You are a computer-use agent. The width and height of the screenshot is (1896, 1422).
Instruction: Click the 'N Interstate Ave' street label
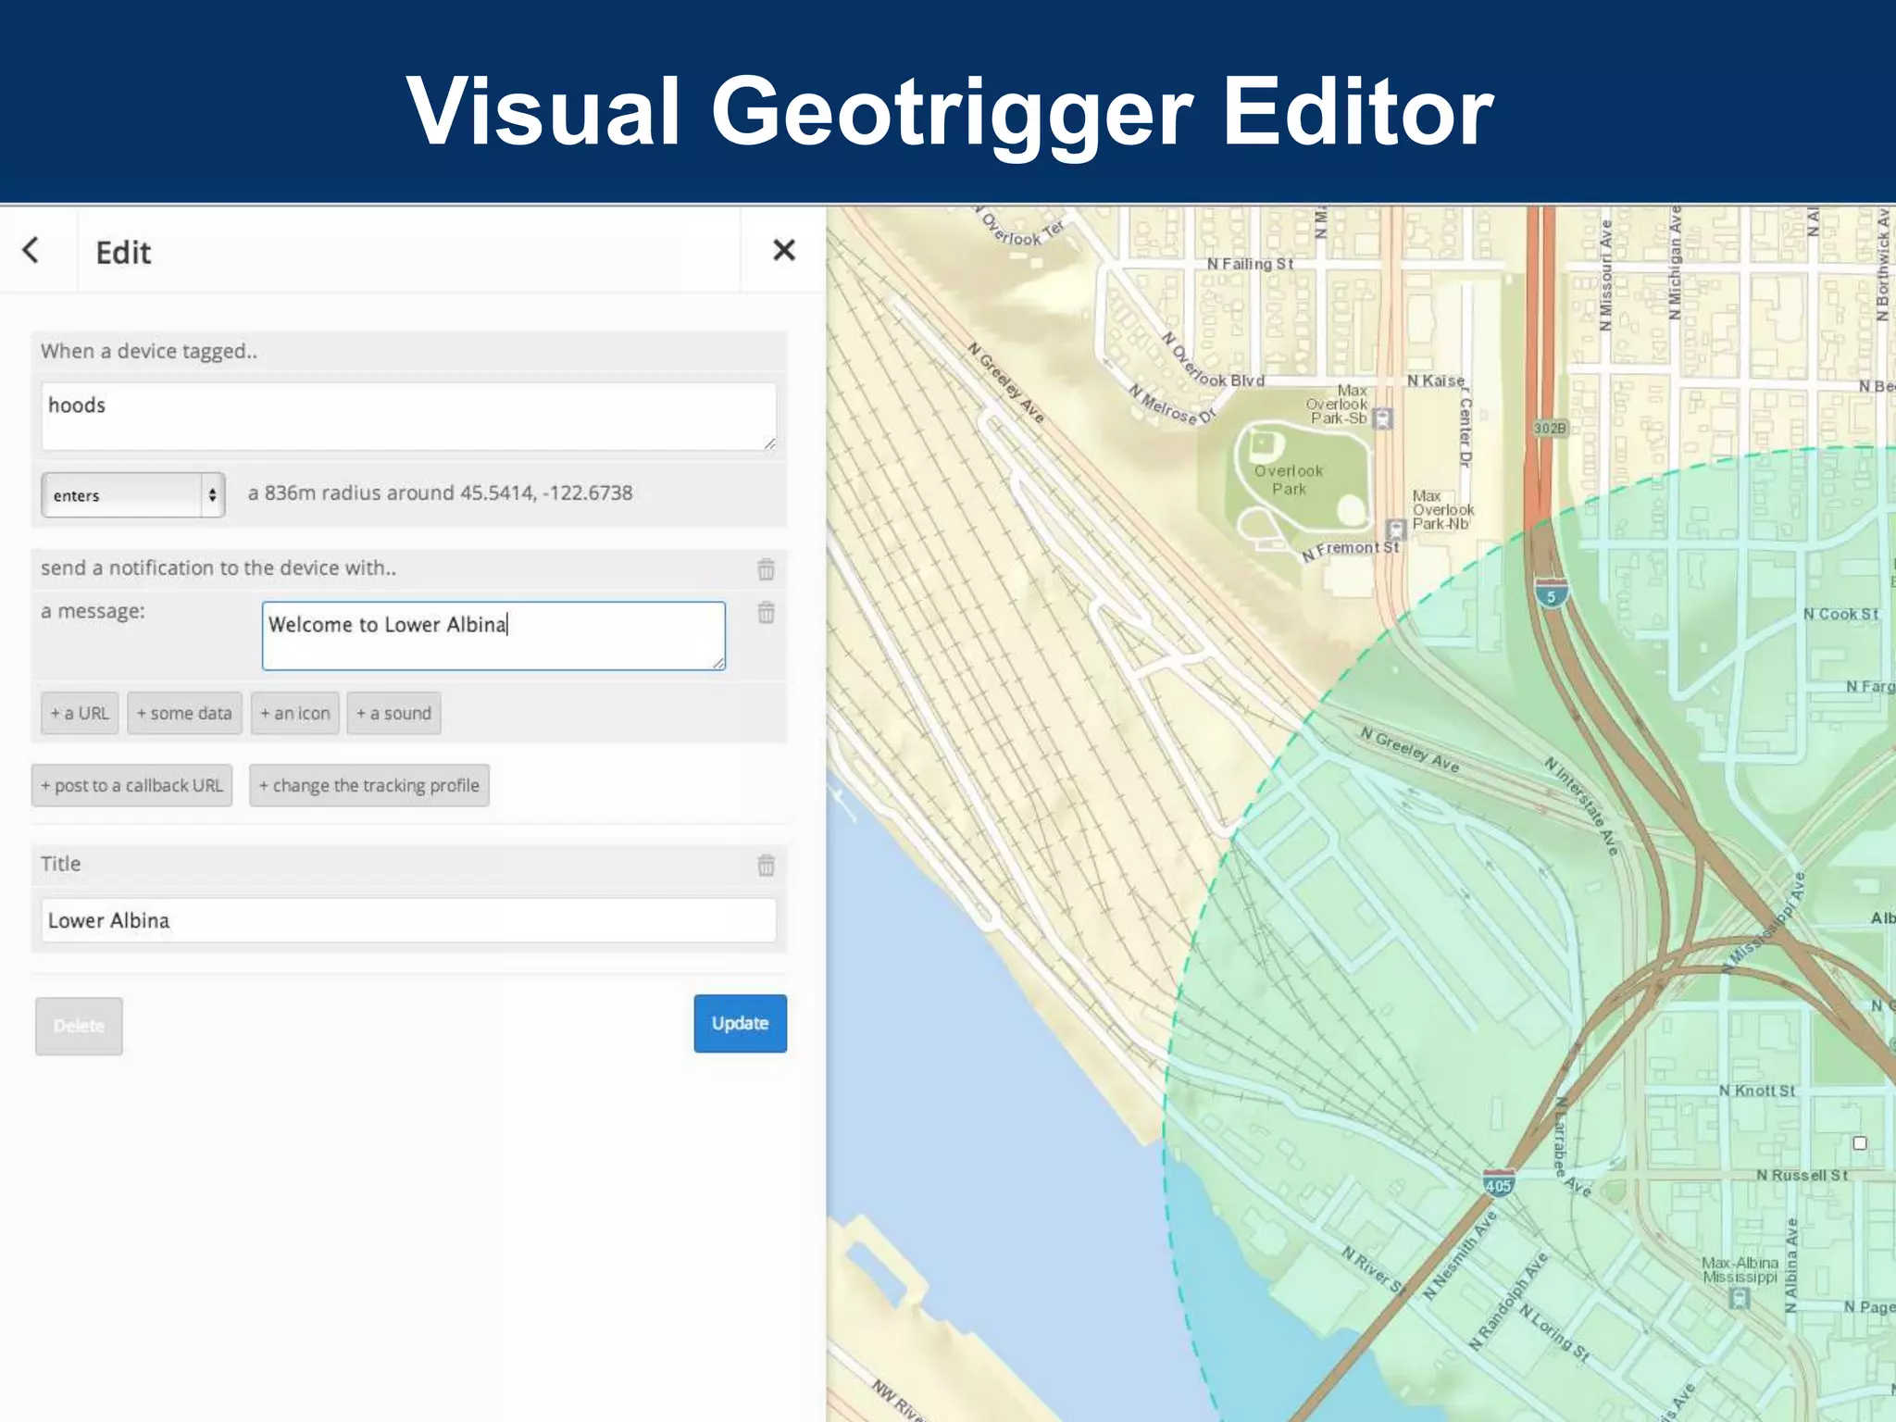pyautogui.click(x=1582, y=805)
